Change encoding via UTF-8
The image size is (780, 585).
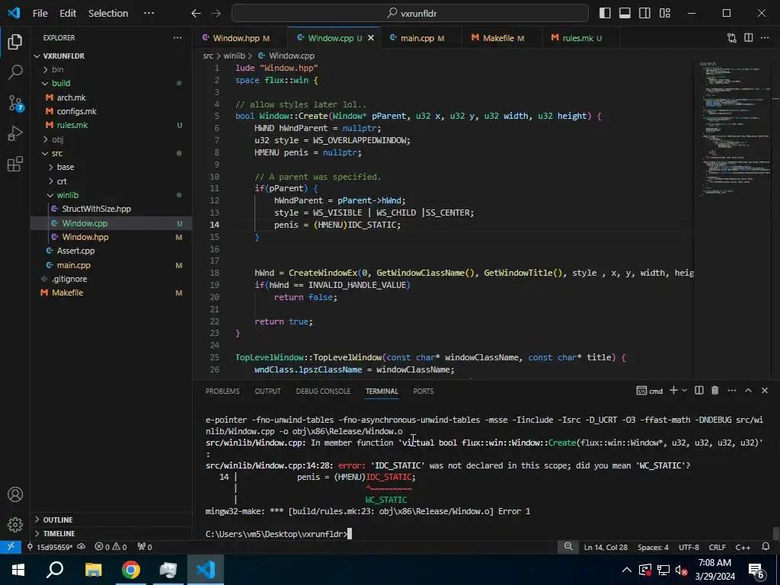pyautogui.click(x=689, y=547)
